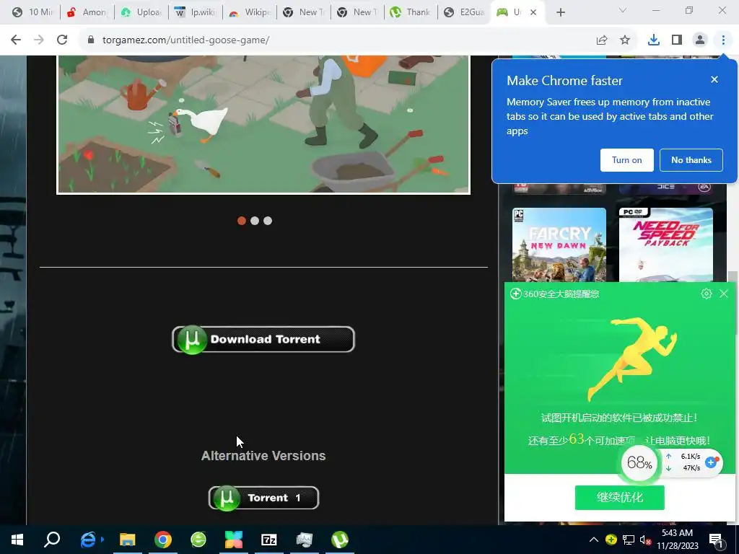Open the Need for Speed Payback cover
The width and height of the screenshot is (739, 554).
[665, 245]
